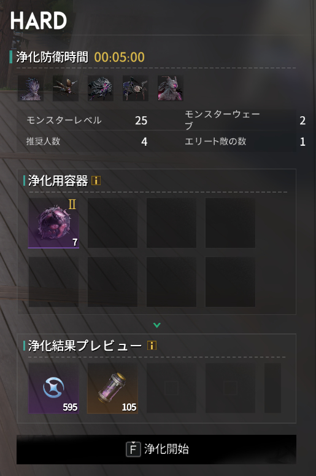
Task: Select the winged insect monster portrait
Action: click(x=66, y=88)
